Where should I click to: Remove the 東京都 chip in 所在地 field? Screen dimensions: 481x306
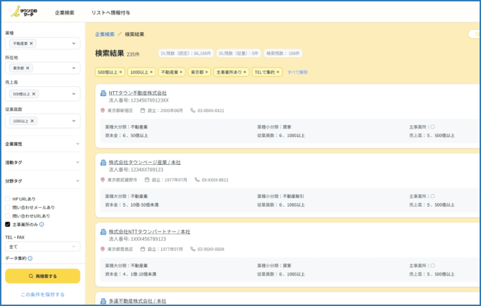28,68
